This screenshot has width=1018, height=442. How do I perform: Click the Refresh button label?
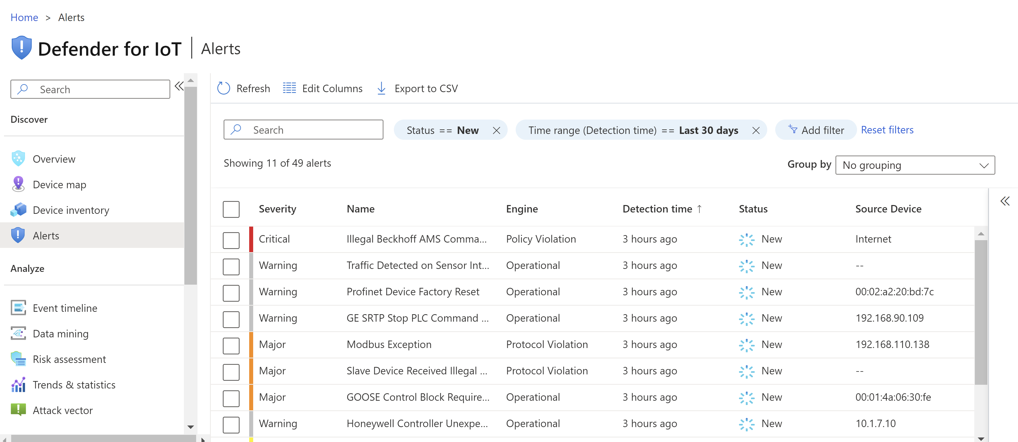(x=253, y=88)
